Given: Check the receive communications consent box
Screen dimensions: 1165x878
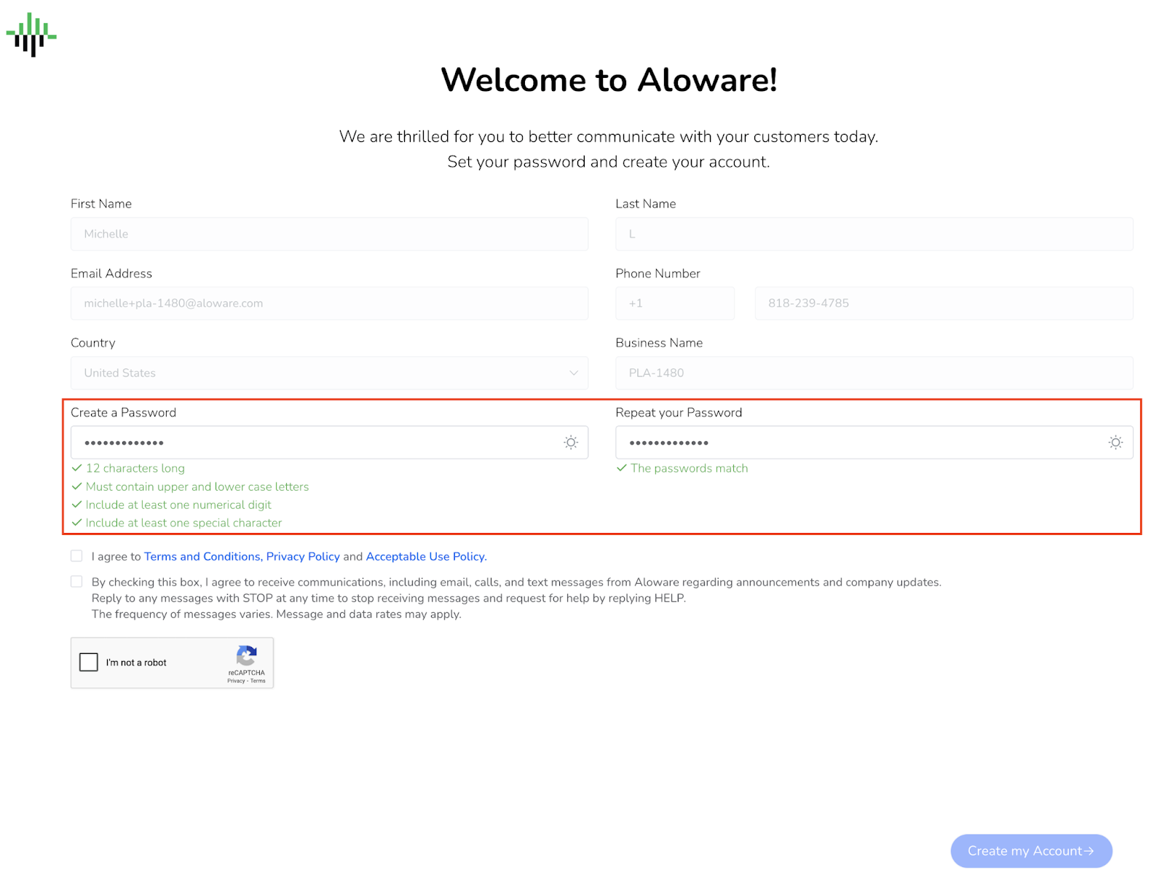Looking at the screenshot, I should tap(76, 582).
